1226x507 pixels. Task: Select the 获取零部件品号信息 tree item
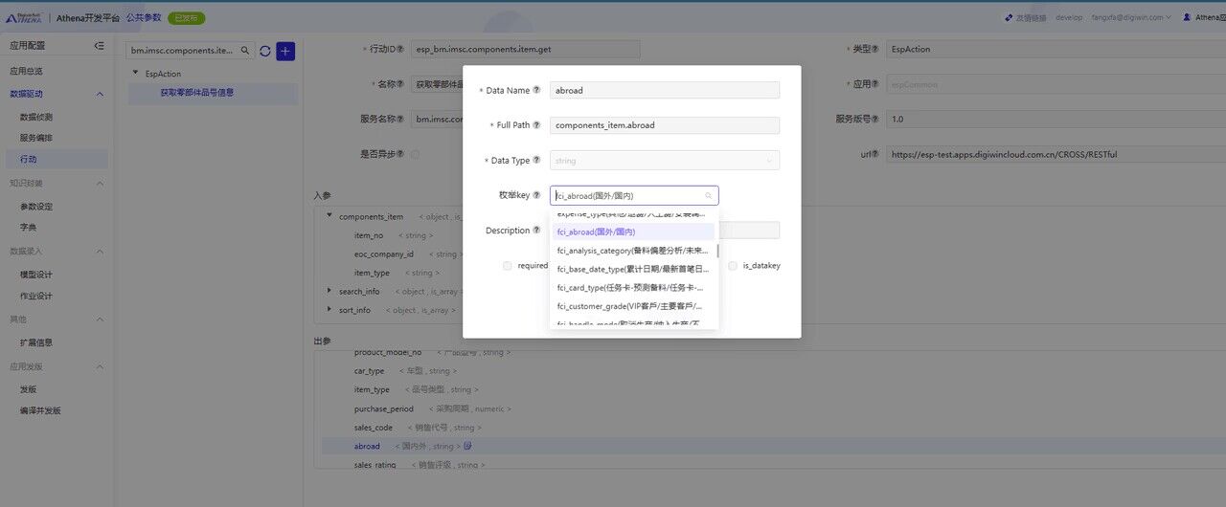(197, 93)
